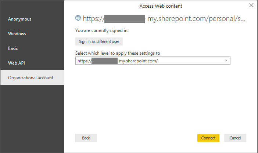Screen dimensions: 258x153
Task: Go Back to the previous step
Action: pos(86,138)
